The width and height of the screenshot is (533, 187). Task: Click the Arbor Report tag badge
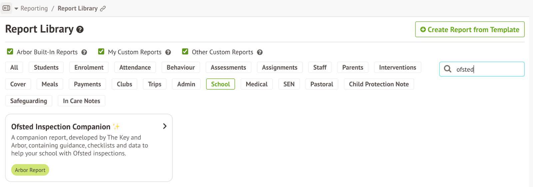[x=30, y=170]
